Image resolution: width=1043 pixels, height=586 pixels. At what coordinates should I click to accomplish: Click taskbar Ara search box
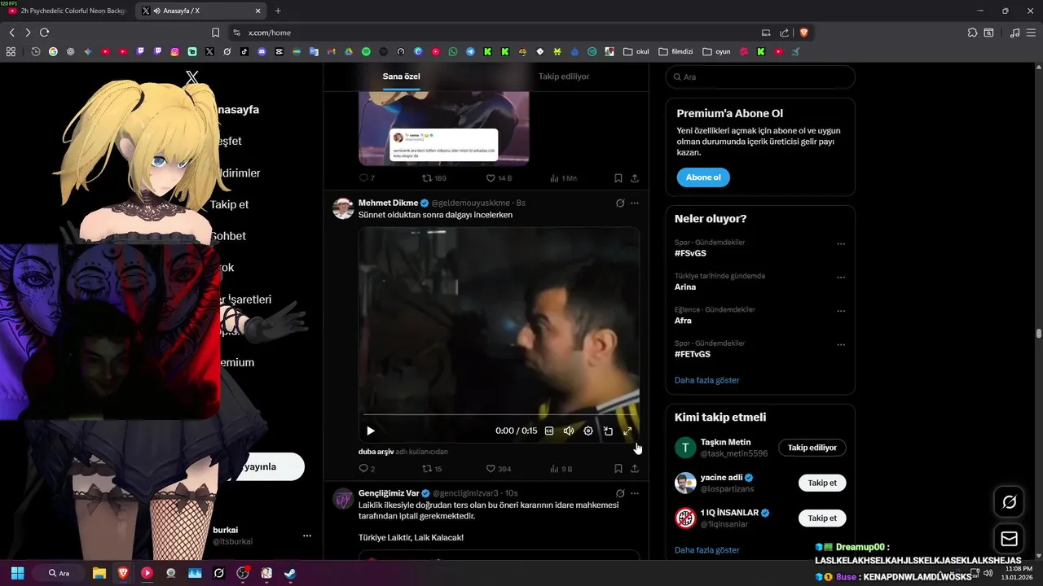tap(59, 573)
